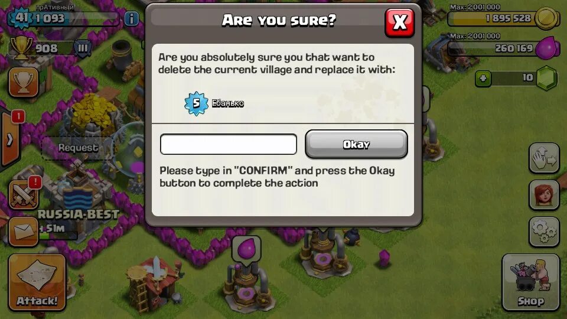Tap the layout edit hand icon
Image resolution: width=567 pixels, height=319 pixels.
(x=544, y=158)
